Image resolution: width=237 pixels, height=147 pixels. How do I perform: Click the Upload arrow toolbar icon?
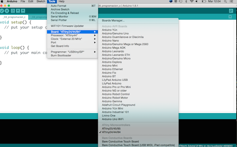click(7, 11)
